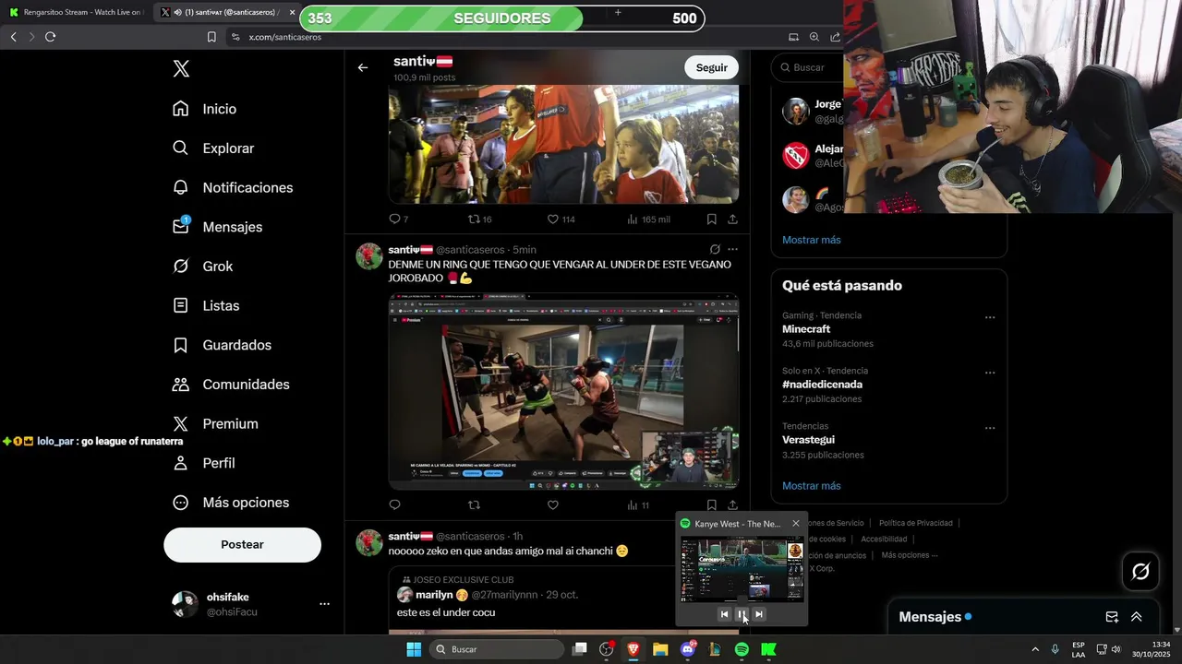Open Política de Privacidad link
1182x664 pixels.
click(x=915, y=523)
